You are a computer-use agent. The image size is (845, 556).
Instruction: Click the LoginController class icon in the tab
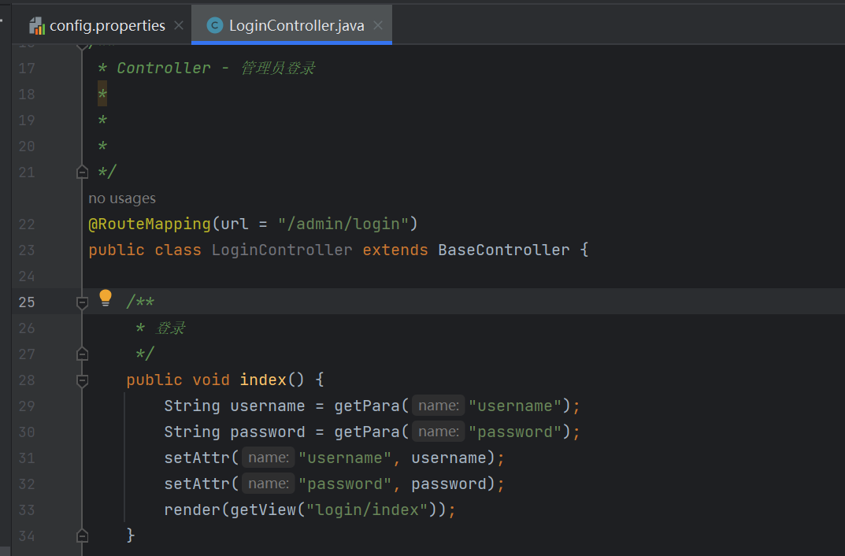point(214,25)
